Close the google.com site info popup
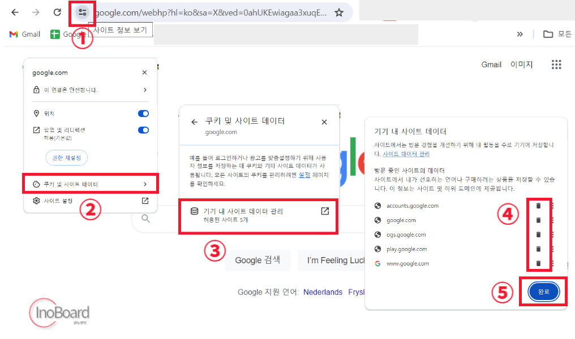 pos(144,72)
